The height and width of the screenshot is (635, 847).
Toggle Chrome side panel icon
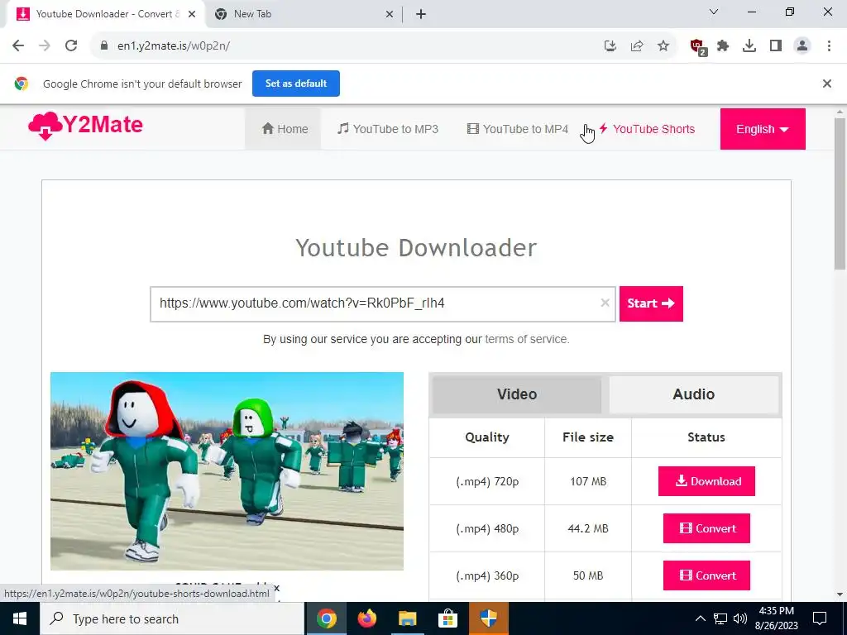(x=776, y=46)
